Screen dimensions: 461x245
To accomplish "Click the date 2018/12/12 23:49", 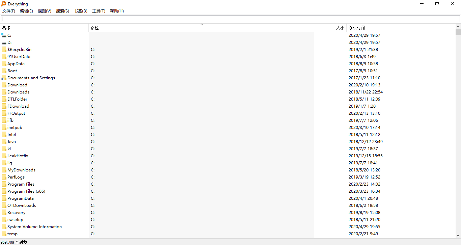I will (365, 141).
